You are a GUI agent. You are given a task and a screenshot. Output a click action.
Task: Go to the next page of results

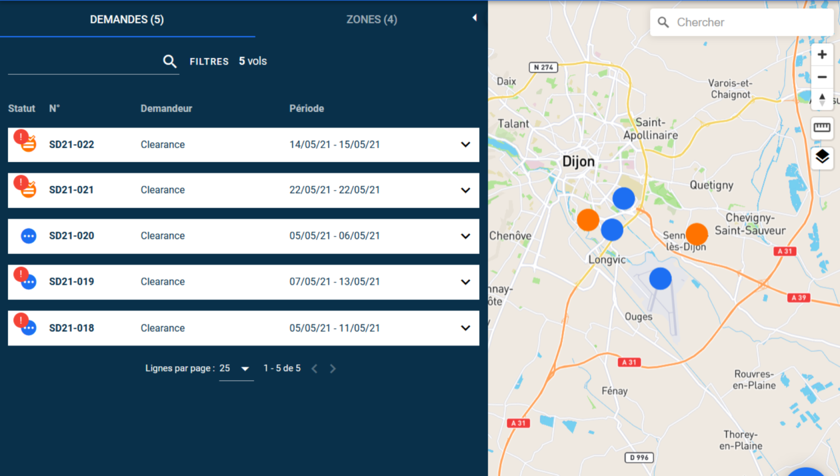tap(333, 369)
